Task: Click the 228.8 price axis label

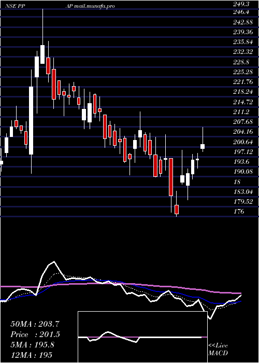Action: tap(241, 62)
